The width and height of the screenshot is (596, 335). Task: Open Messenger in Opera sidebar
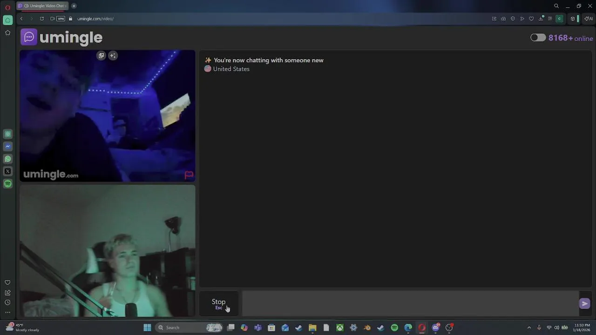(x=7, y=147)
